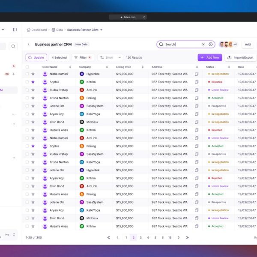Click the Dashboard breadcrumb link

[x=39, y=30]
